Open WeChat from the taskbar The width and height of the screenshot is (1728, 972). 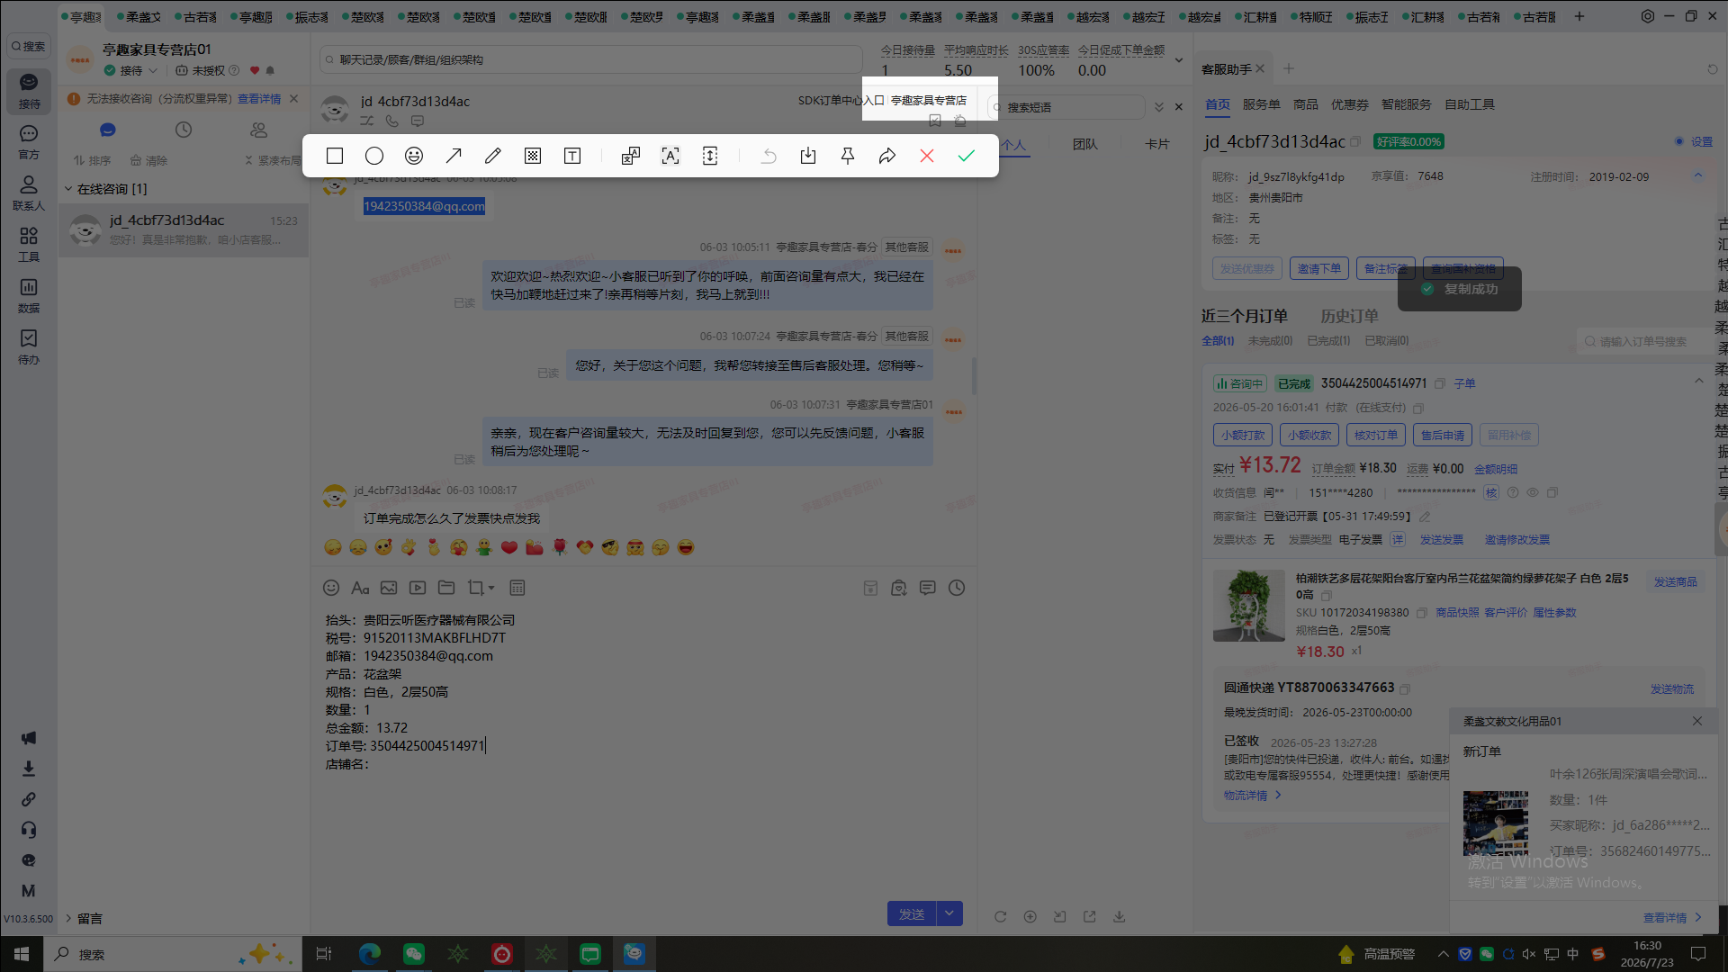click(x=414, y=954)
